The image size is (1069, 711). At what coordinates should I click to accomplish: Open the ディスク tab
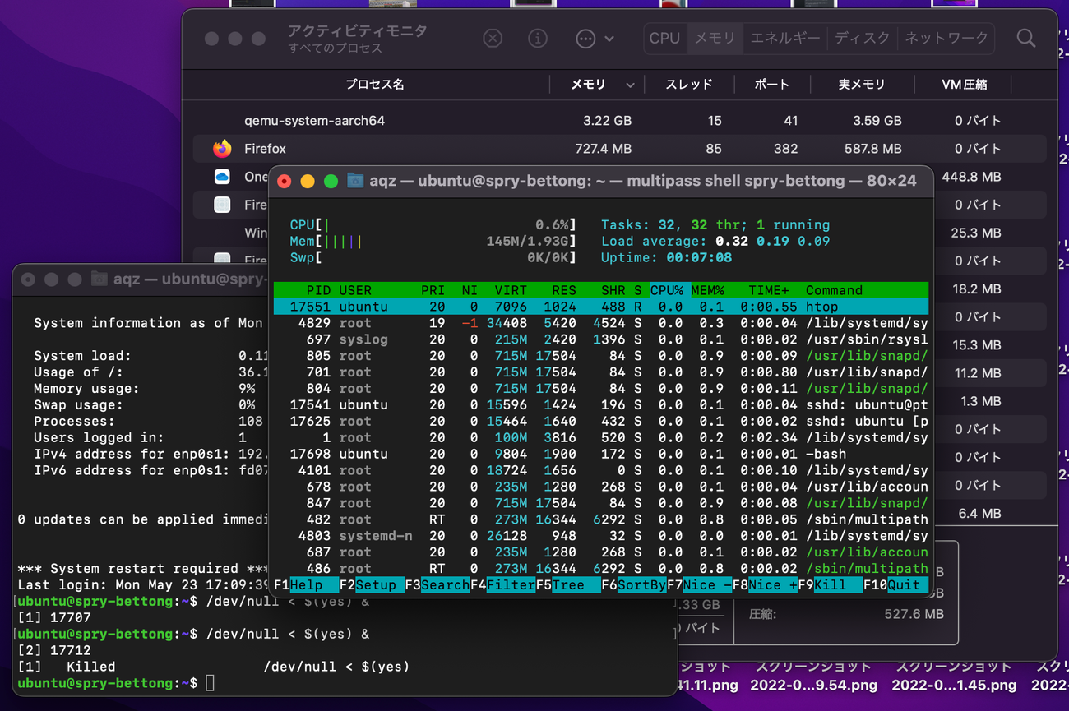pyautogui.click(x=862, y=39)
